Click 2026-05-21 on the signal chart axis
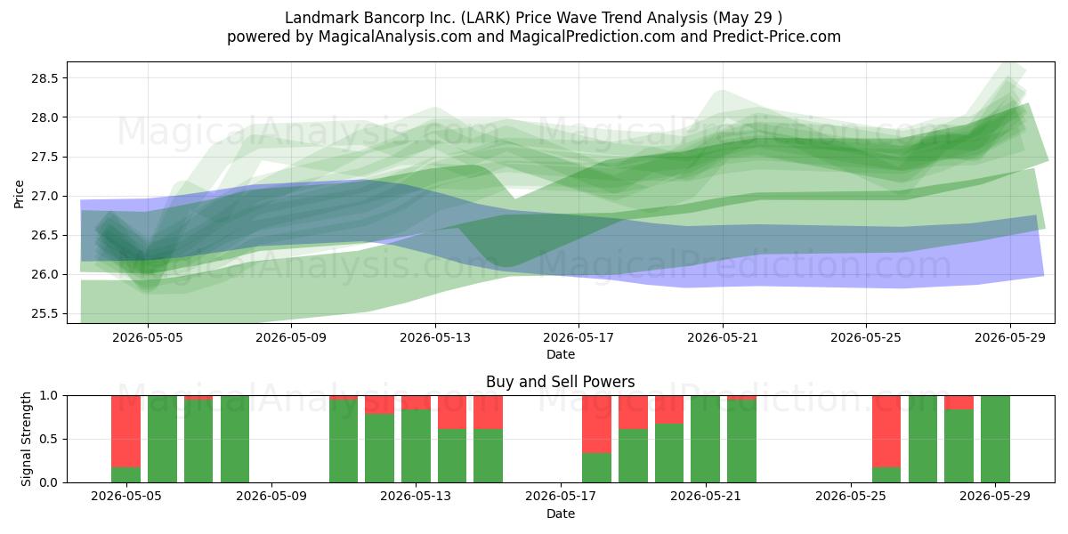Viewport: 1068px width, 534px height. tap(706, 497)
